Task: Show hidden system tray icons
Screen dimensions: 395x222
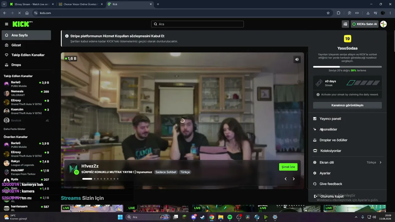Action: point(356,217)
